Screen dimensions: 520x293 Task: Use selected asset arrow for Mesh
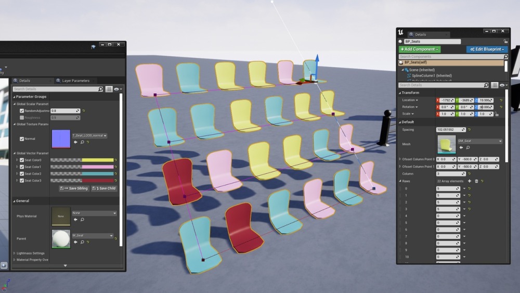[x=461, y=148]
